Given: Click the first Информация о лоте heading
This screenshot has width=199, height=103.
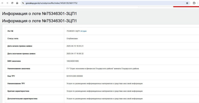Looking at the screenshot, I should (x=39, y=14).
